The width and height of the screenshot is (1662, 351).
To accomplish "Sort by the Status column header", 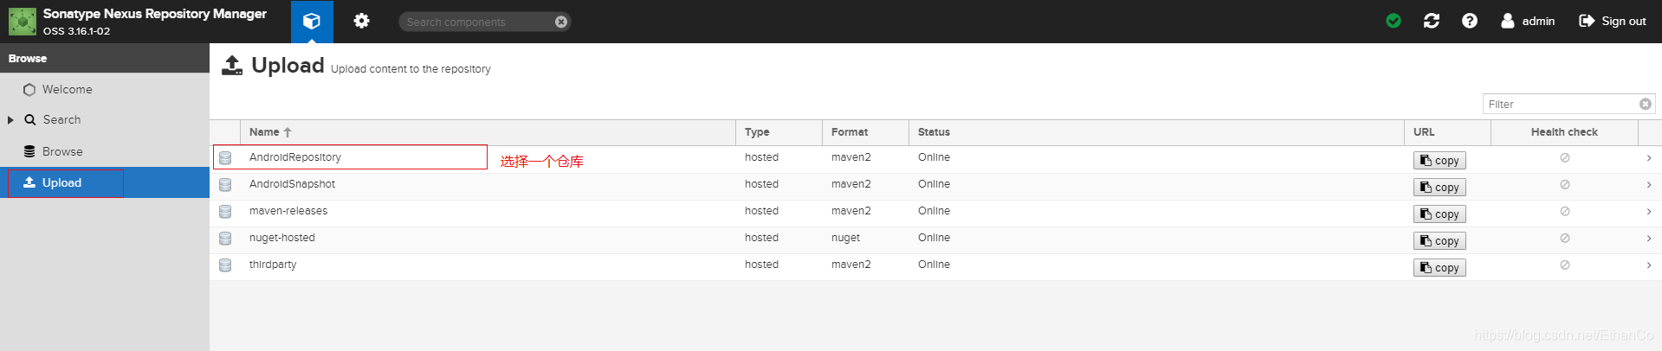I will point(1156,132).
